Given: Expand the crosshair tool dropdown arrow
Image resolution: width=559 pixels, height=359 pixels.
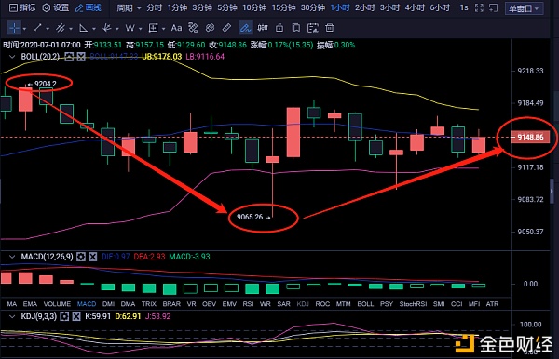Looking at the screenshot, I should [x=24, y=29].
